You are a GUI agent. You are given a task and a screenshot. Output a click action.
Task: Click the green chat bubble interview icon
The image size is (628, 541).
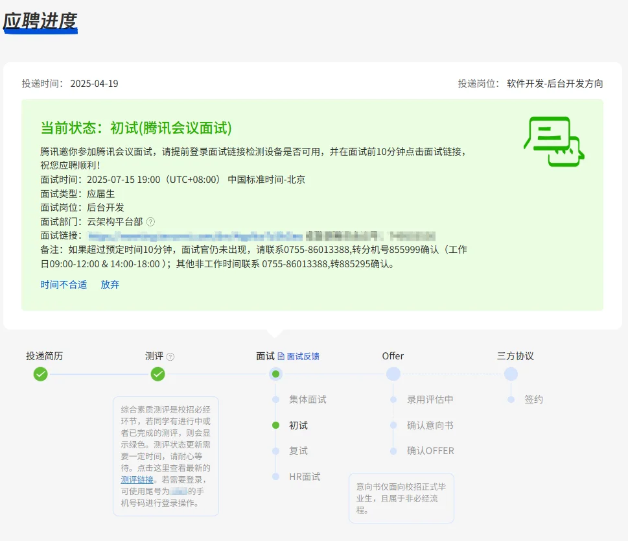tap(554, 141)
